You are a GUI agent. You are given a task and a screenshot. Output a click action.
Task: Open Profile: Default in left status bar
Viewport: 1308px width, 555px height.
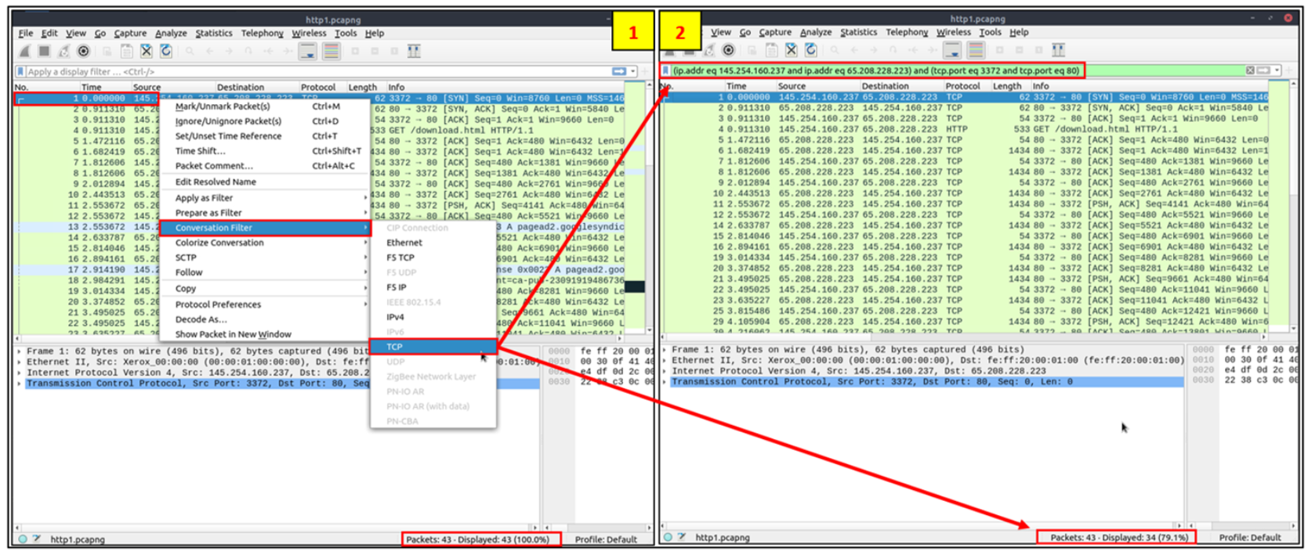[x=605, y=539]
